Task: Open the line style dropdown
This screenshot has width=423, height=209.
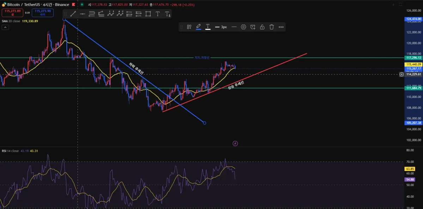Action: pos(234,27)
